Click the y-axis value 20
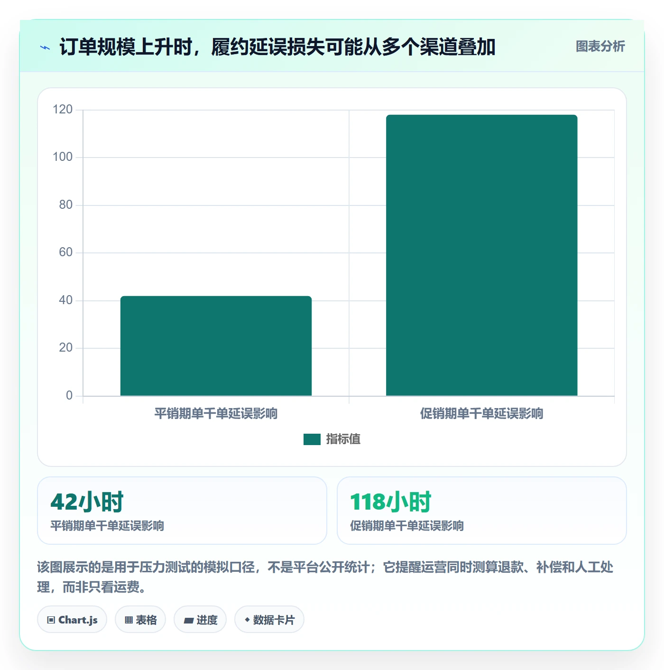Viewport: 664px width, 670px height. [66, 348]
